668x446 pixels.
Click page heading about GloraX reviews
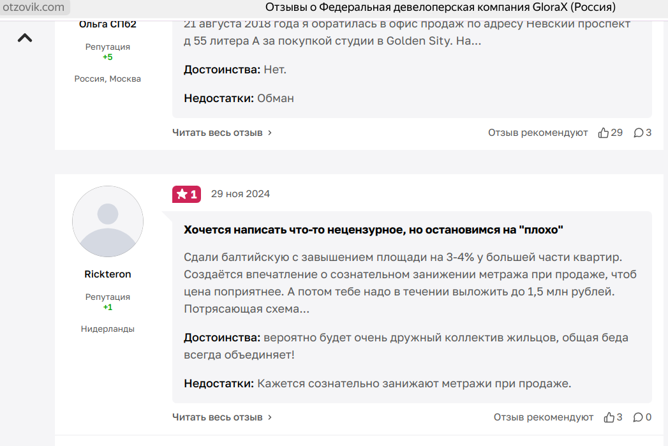pyautogui.click(x=440, y=7)
